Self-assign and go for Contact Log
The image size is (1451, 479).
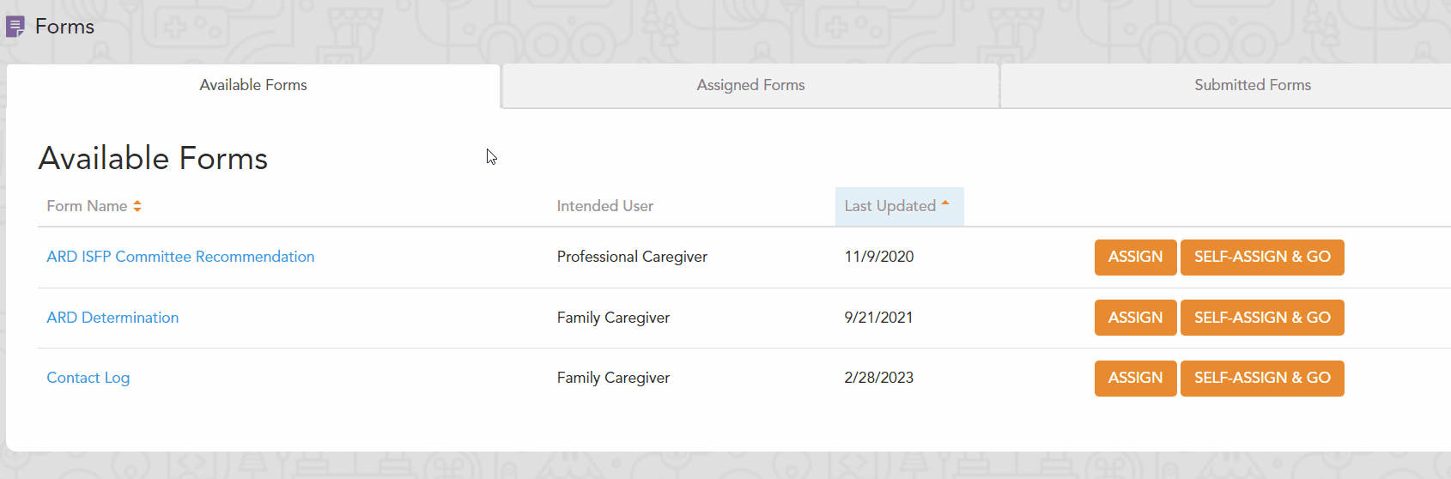[1261, 378]
